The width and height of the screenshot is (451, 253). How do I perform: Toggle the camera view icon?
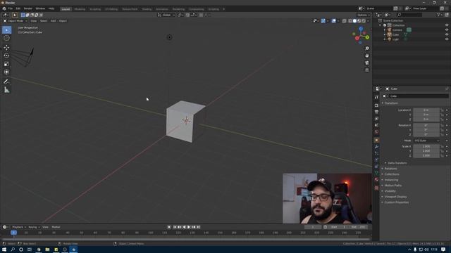366,63
